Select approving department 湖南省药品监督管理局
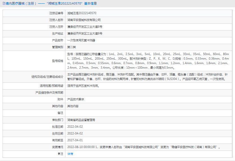 click(81, 120)
